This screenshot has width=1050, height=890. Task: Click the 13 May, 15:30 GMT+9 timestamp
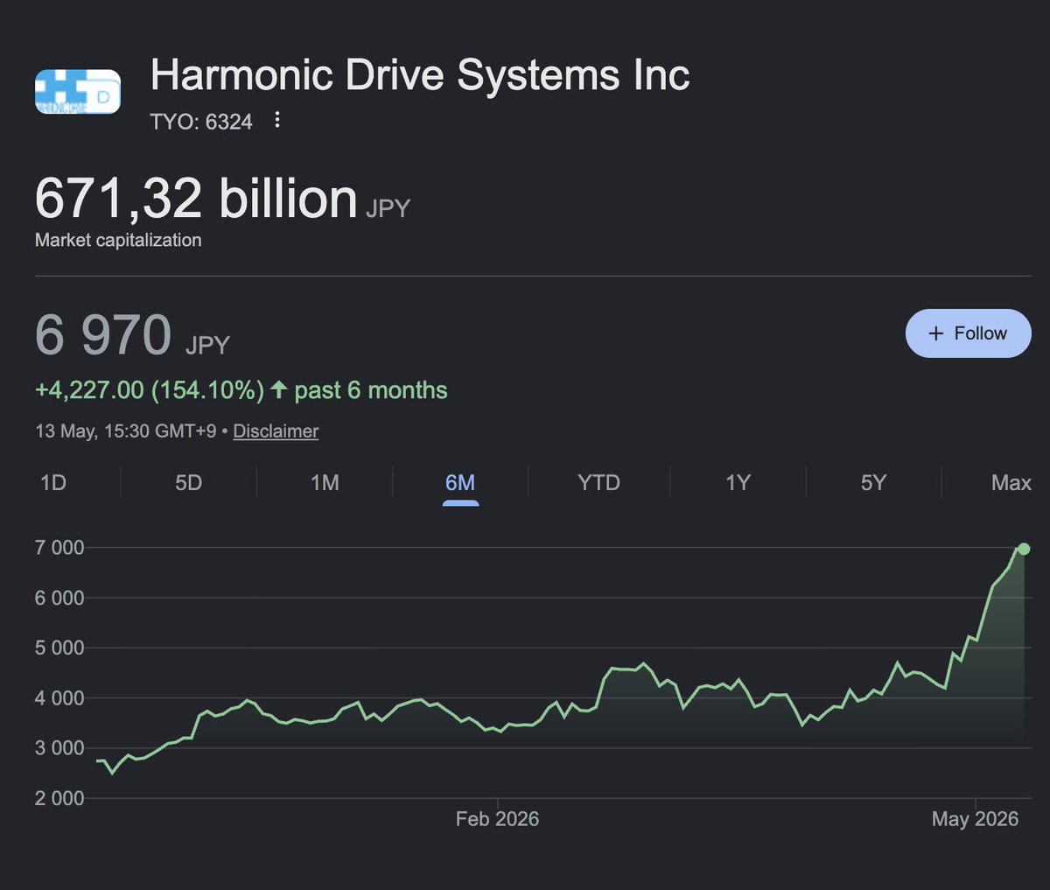coord(125,431)
